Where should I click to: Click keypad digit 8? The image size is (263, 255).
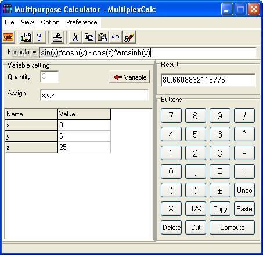point(196,116)
